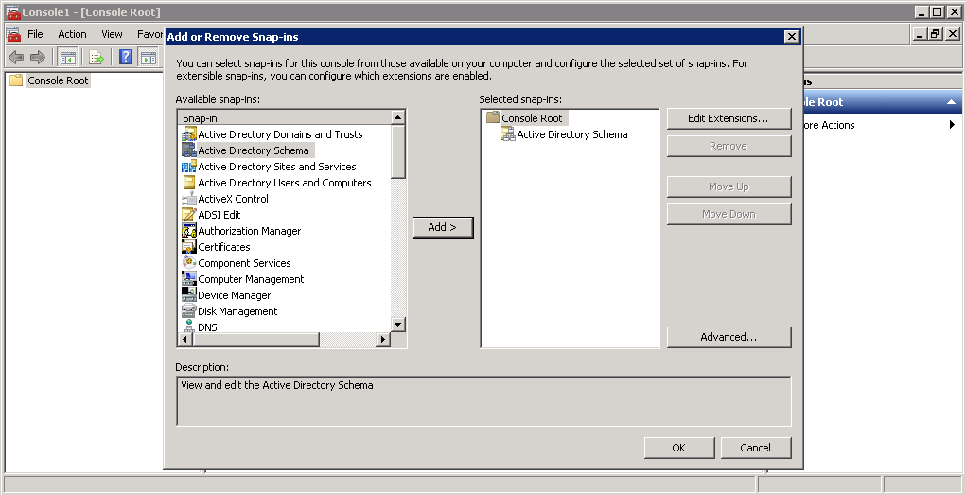The image size is (966, 495).
Task: Select the Active Directory Domains and Trusts icon
Action: (x=188, y=134)
